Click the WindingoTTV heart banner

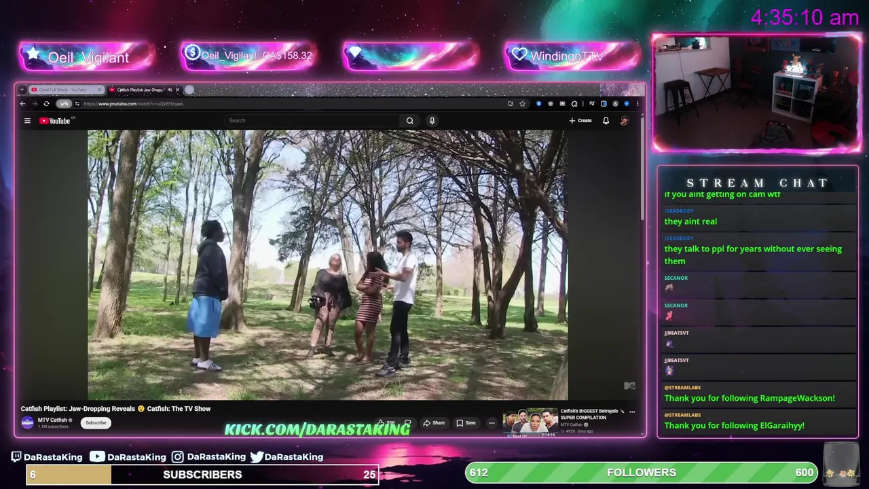click(x=573, y=56)
